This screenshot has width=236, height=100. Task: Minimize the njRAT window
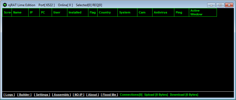(211, 5)
